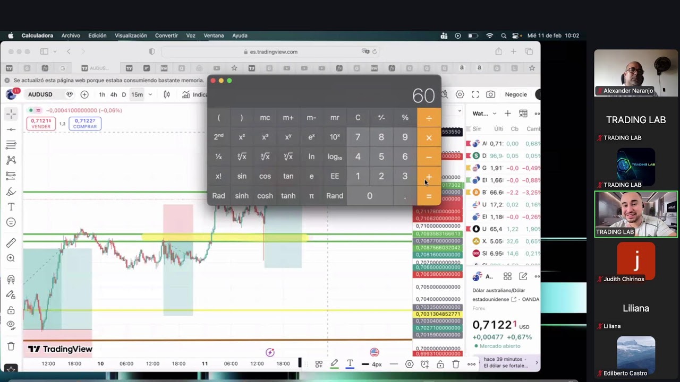This screenshot has height=382, width=680.
Task: Open the Visualización menu
Action: [x=131, y=36]
